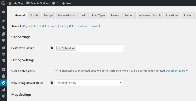Click the My Blog site name

click(18, 3)
